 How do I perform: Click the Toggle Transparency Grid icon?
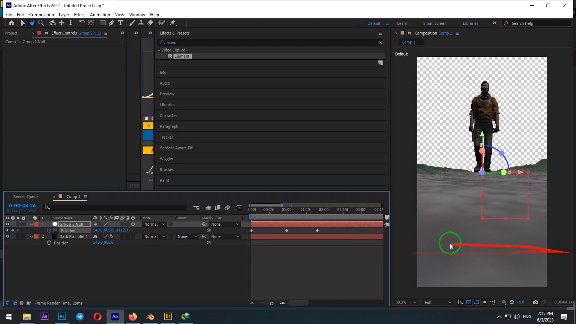pos(469,302)
